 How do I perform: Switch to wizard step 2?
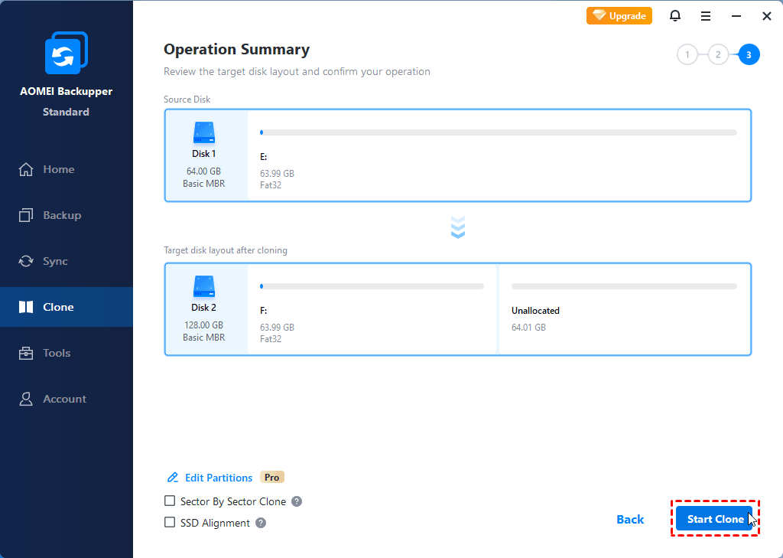pos(718,54)
